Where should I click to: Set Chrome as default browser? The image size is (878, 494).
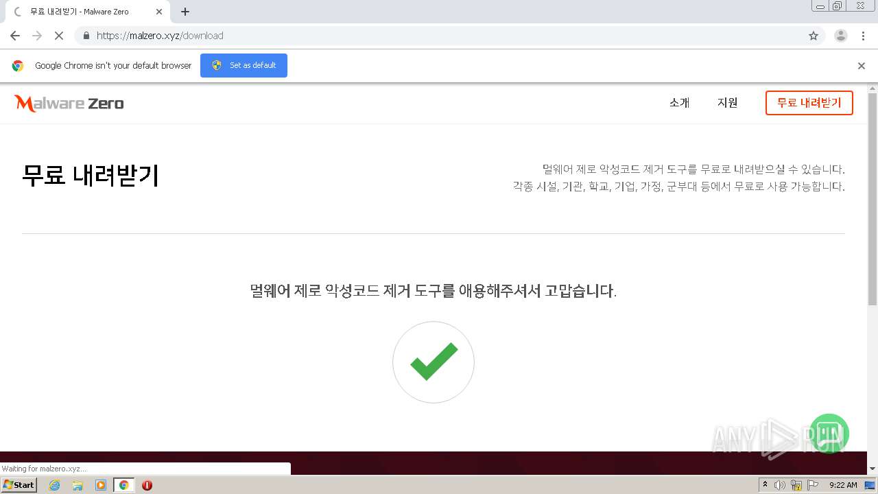[x=244, y=65]
